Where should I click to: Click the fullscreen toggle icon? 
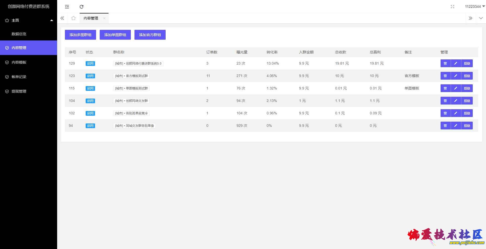click(452, 7)
